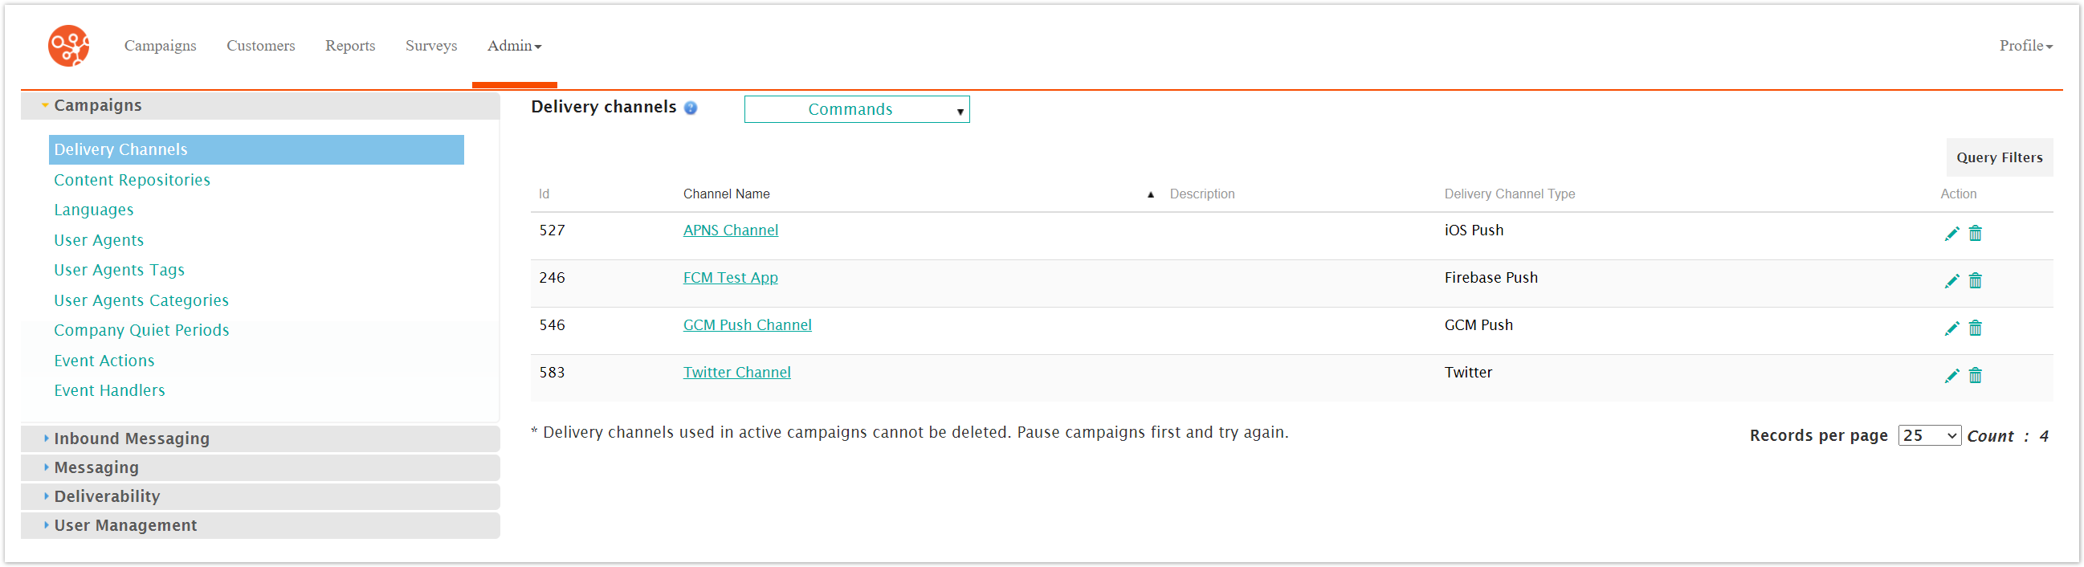Viewport: 2084px width, 567px height.
Task: Click the Query Filters button
Action: tap(1999, 157)
